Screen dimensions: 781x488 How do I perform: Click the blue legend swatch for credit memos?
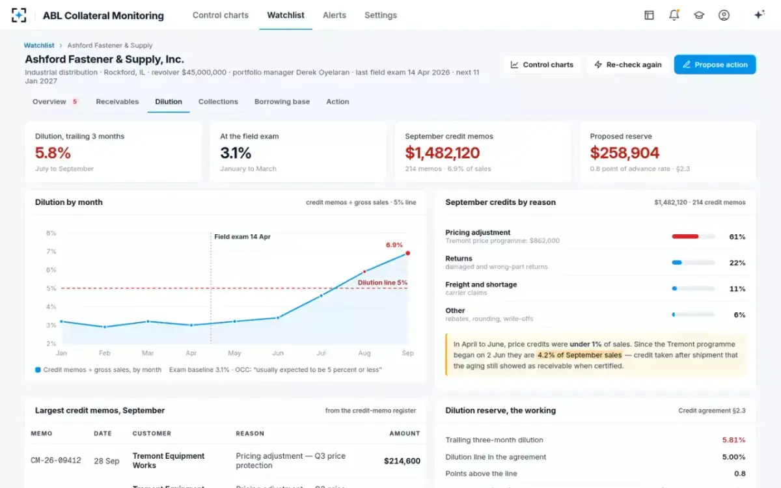coord(38,370)
